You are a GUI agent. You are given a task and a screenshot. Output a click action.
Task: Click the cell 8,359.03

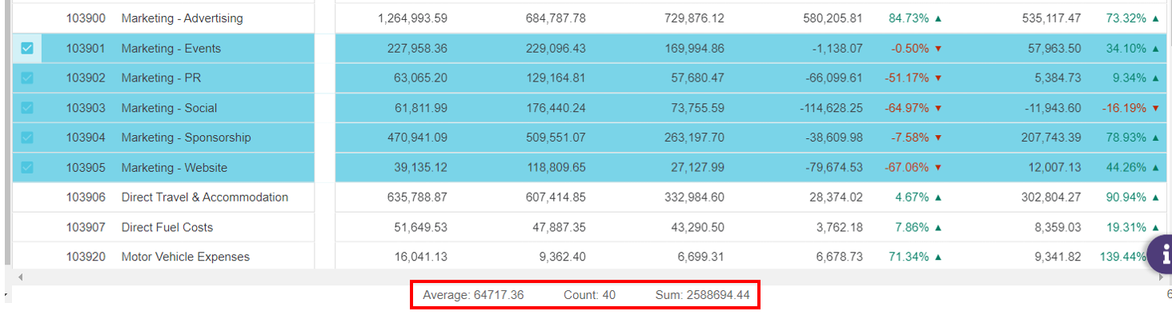coord(1058,228)
